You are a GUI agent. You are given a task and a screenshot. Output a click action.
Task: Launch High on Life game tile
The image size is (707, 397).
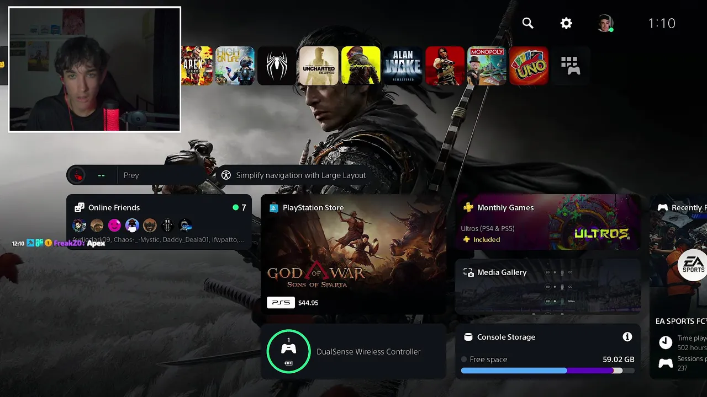(x=235, y=66)
